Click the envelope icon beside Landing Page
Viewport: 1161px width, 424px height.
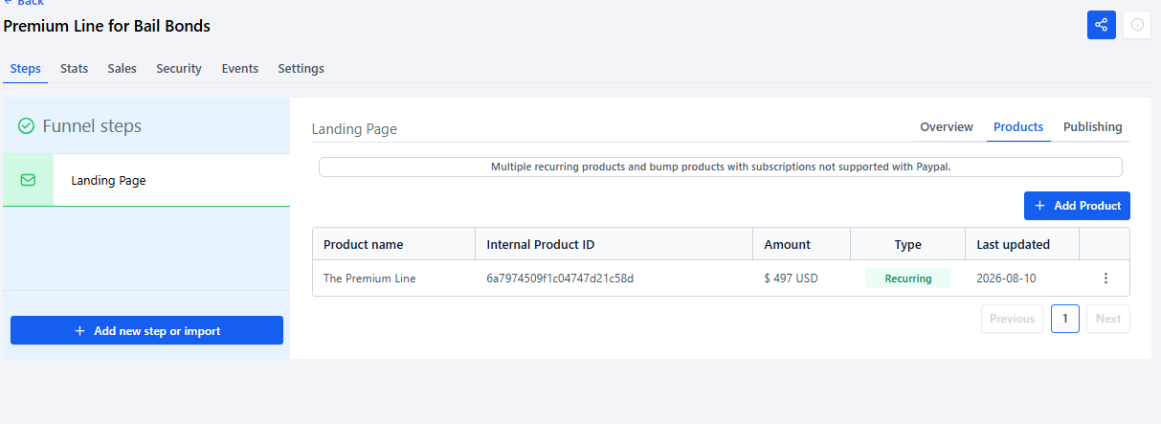[x=28, y=180]
